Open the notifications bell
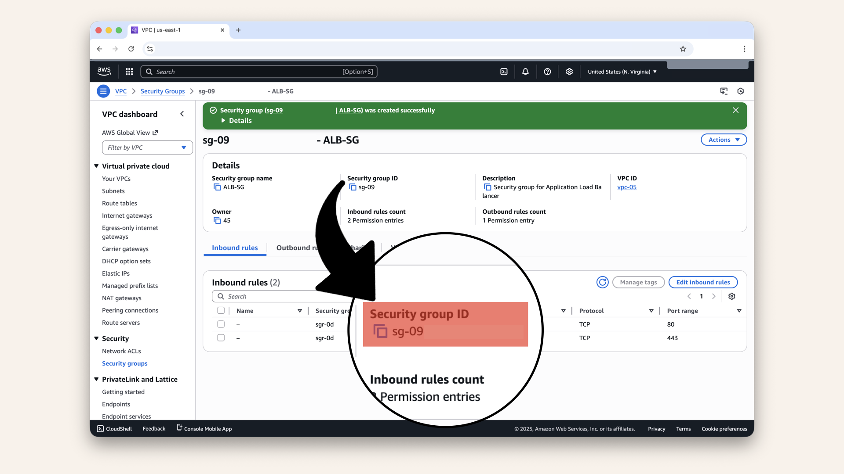Image resolution: width=844 pixels, height=474 pixels. (525, 72)
